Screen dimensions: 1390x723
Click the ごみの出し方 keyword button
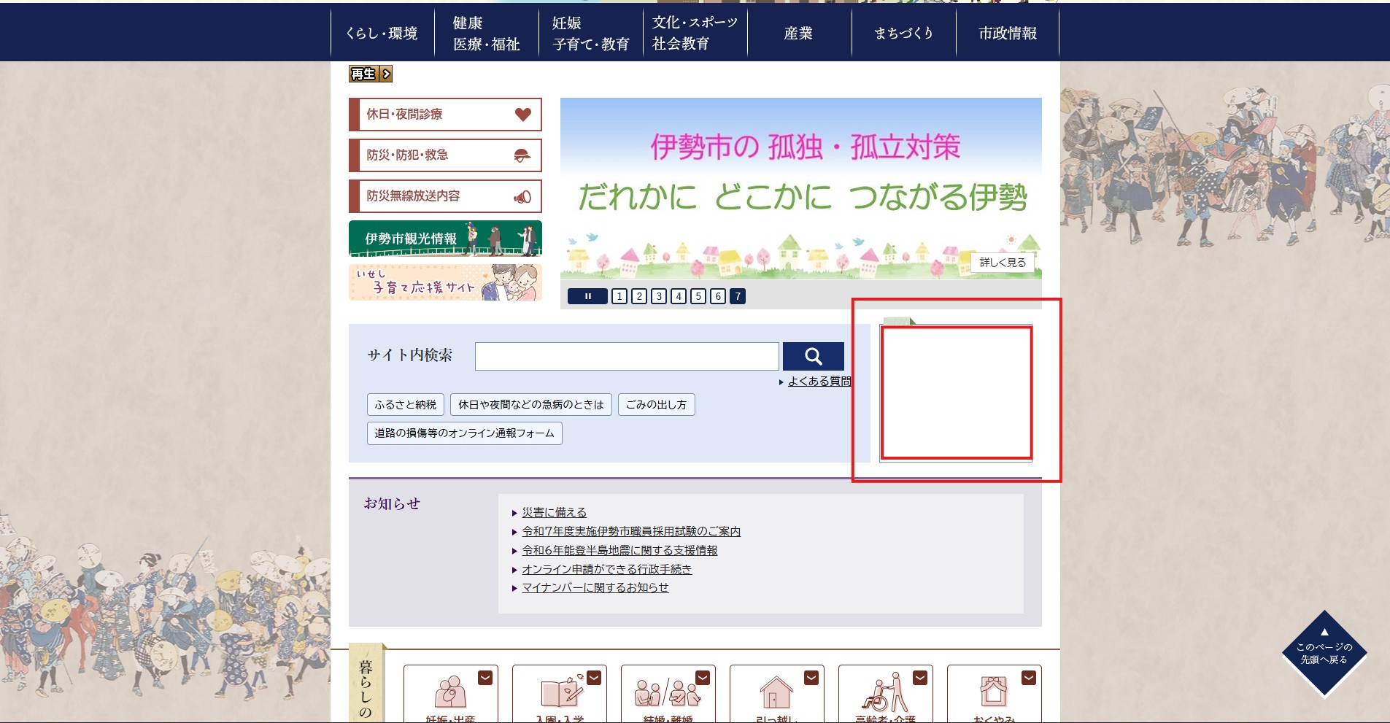(x=657, y=405)
